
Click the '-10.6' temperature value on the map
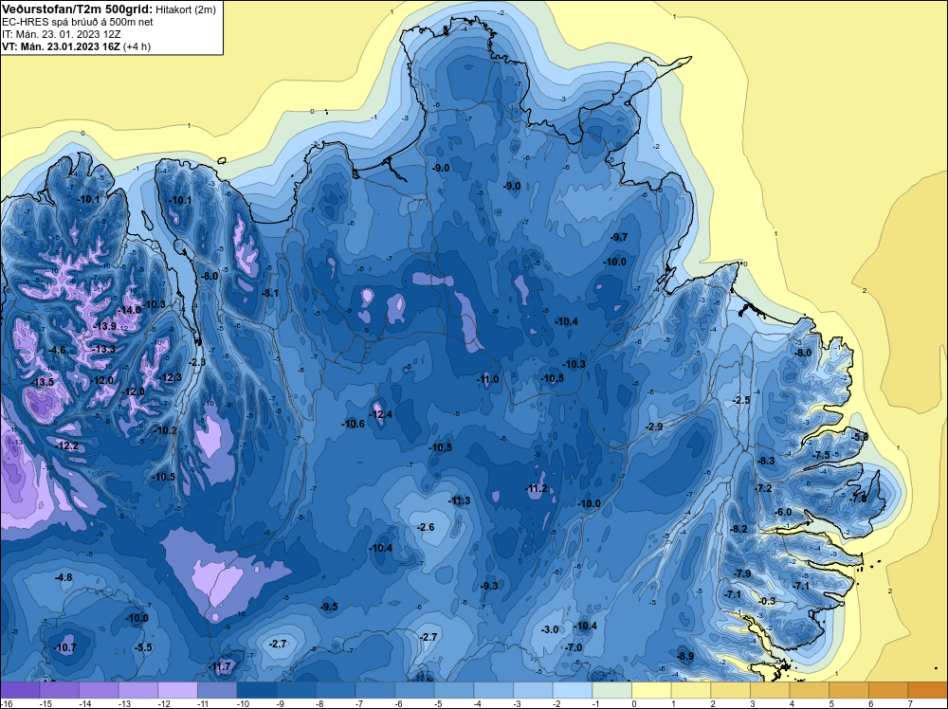(354, 424)
